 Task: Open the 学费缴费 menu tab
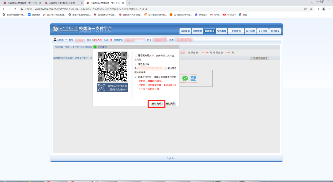pyautogui.click(x=197, y=31)
